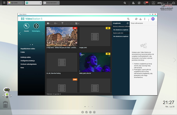The image size is (177, 115).
Task: Select the second desktop page dot
Action: click(x=88, y=107)
